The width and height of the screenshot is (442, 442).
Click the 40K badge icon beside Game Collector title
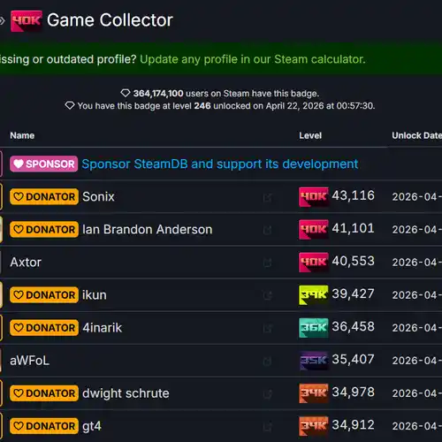tap(27, 20)
